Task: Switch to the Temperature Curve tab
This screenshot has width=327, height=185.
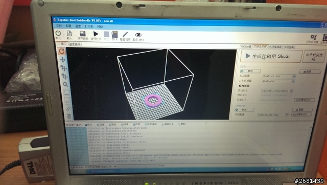Action: coord(75,44)
